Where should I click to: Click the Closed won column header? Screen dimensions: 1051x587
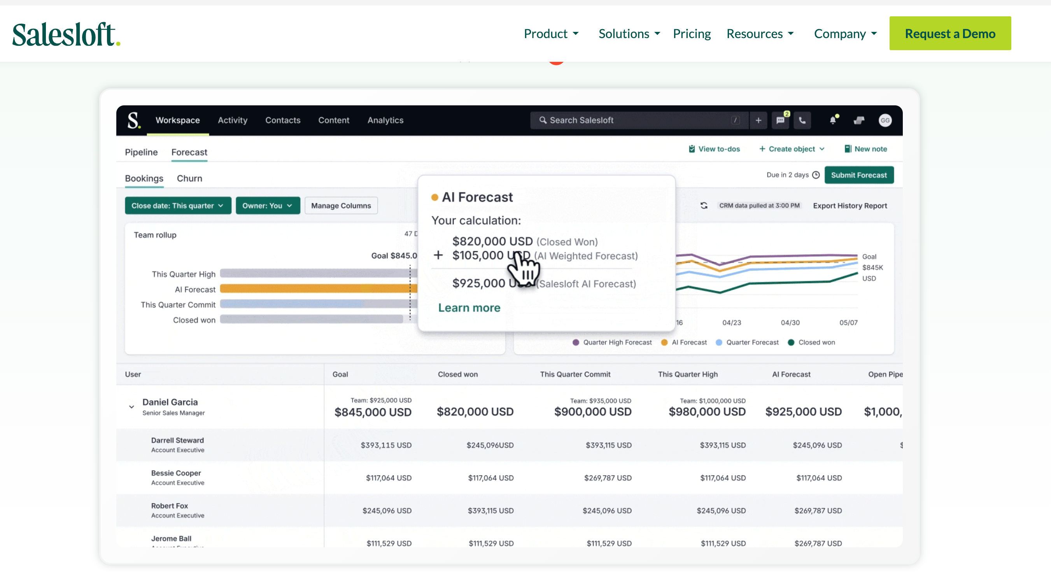click(x=458, y=374)
